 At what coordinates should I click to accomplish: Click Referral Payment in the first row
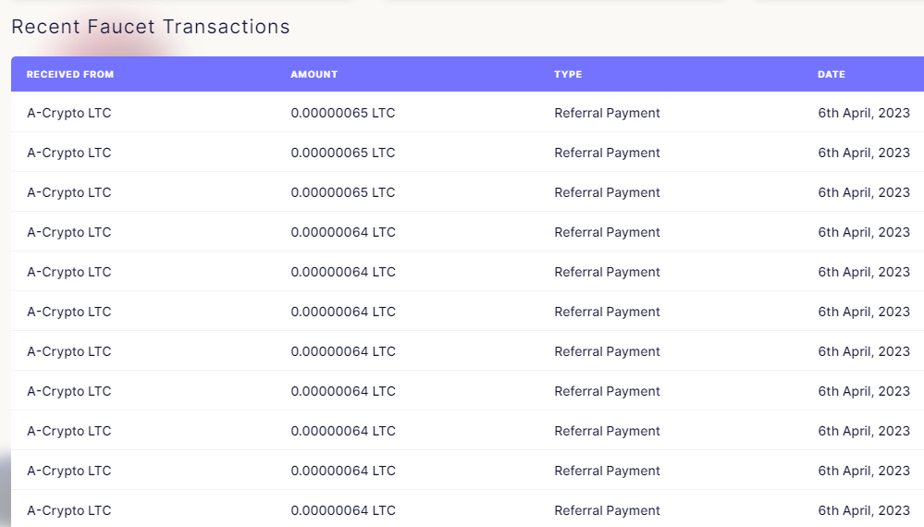click(x=607, y=113)
